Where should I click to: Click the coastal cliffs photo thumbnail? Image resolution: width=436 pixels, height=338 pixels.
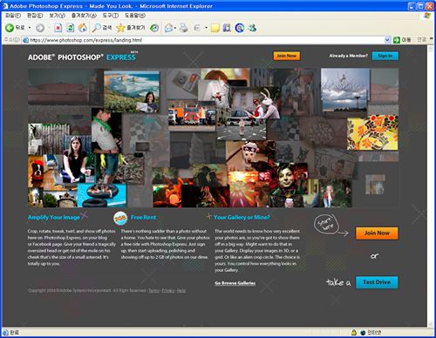(x=132, y=91)
